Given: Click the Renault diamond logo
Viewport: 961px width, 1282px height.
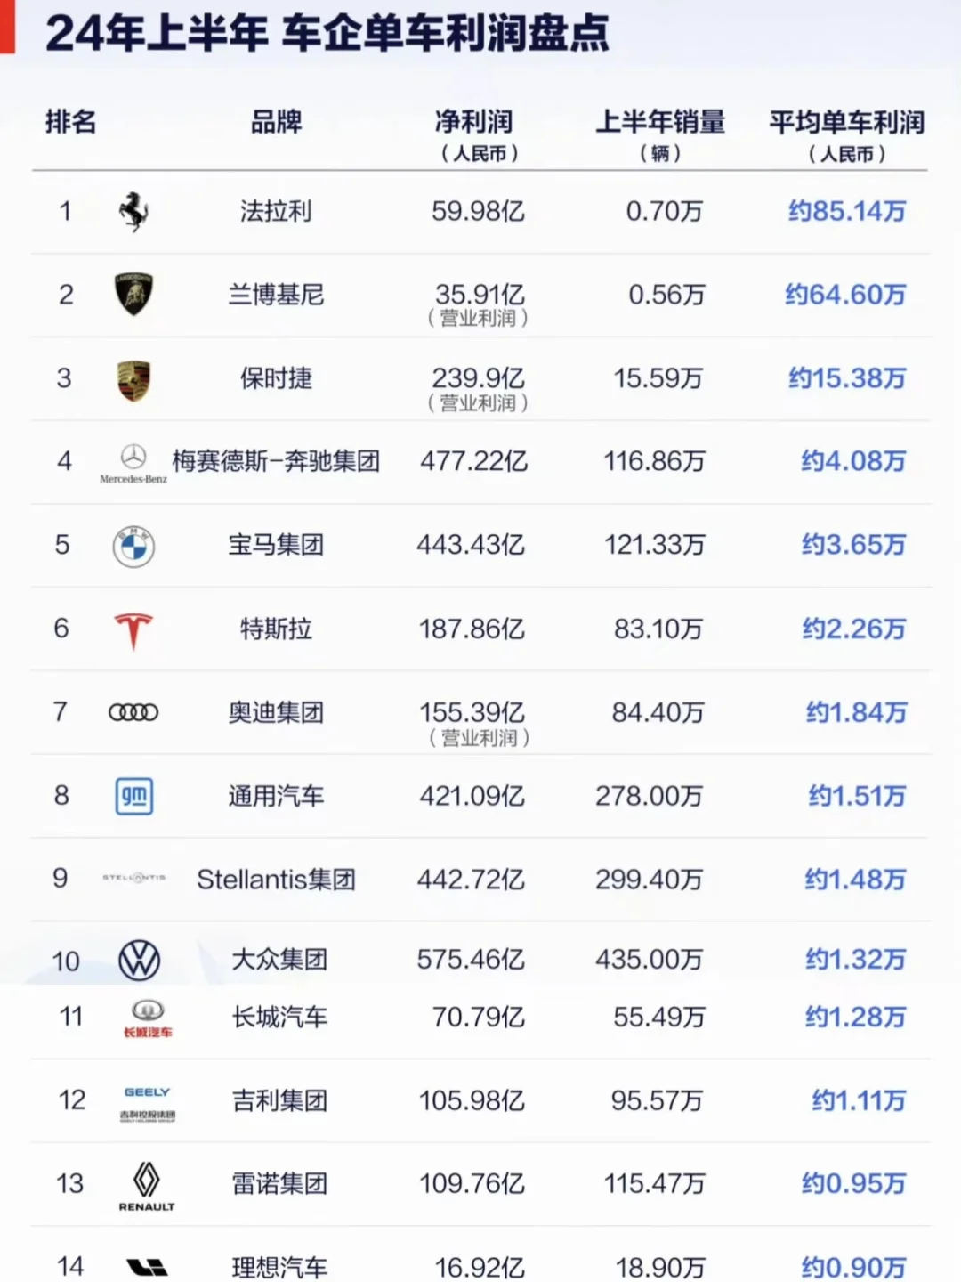Looking at the screenshot, I should [x=147, y=1182].
